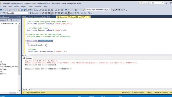Open the editor zoom 100 % dropdown
Image resolution: width=172 pixels, height=97 pixels.
(x=29, y=55)
